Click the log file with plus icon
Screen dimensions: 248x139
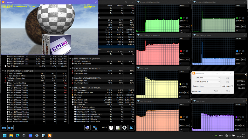(118, 128)
